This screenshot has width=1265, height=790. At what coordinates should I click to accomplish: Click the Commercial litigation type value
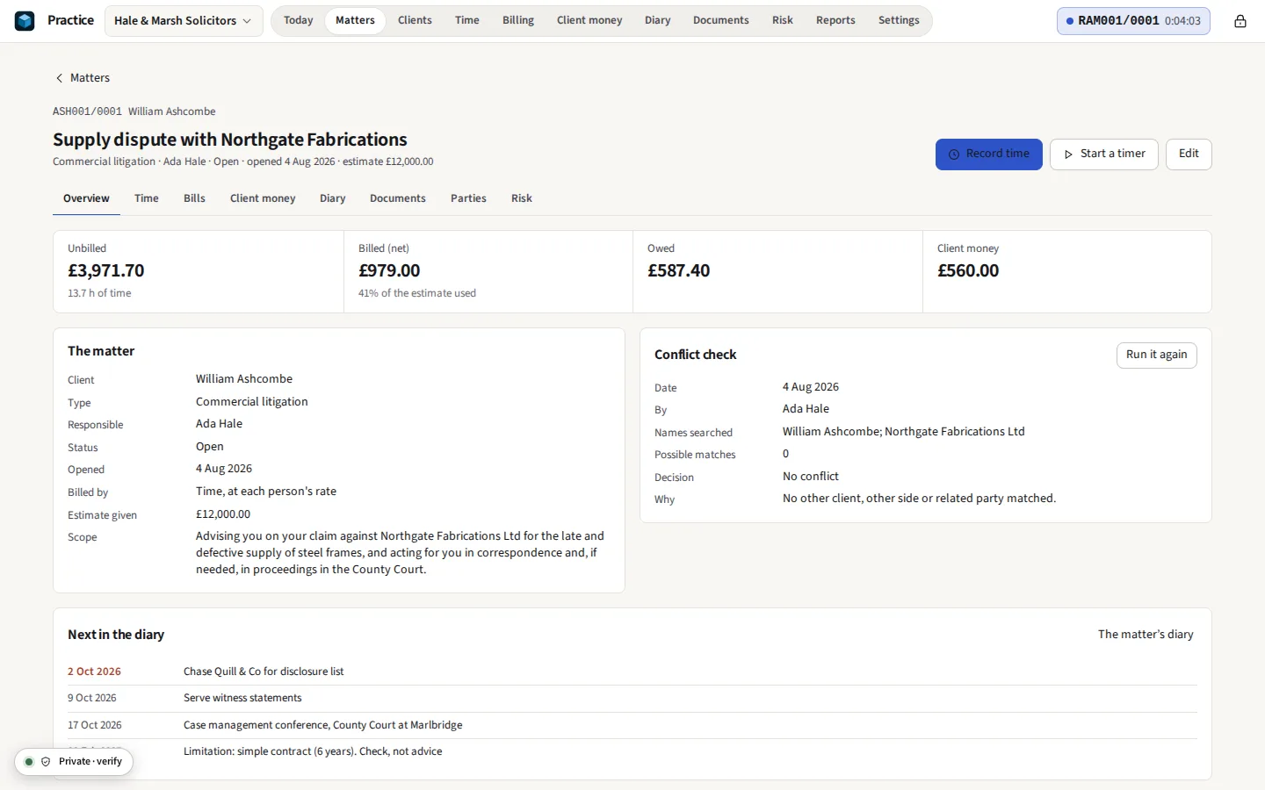pos(252,402)
